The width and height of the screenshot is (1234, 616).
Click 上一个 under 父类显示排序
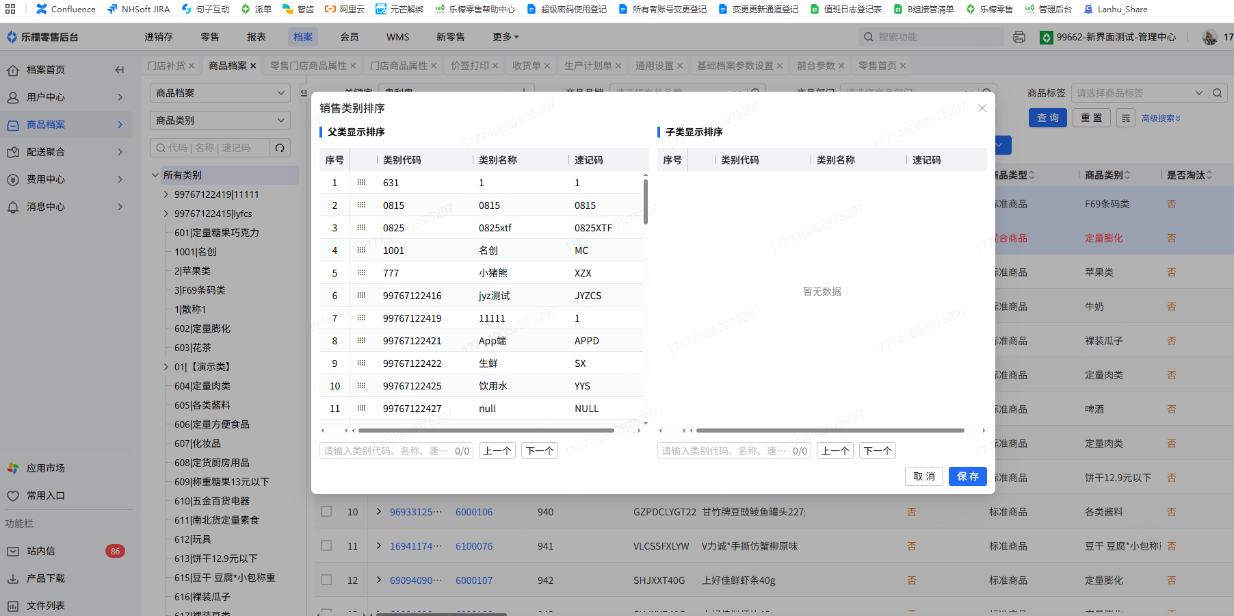(497, 450)
